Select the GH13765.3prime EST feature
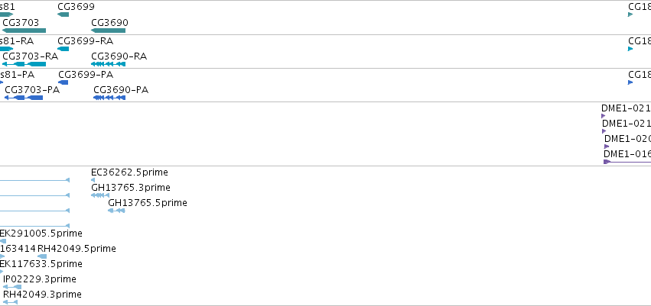 coord(100,195)
